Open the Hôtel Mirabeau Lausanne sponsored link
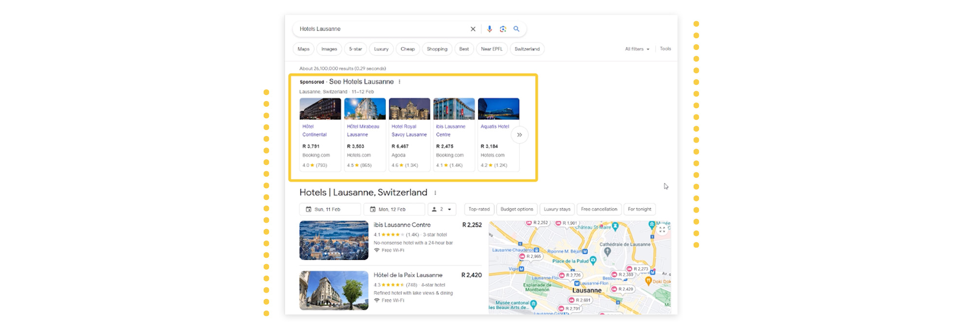Screen dimensions: 963x330 tap(363, 131)
